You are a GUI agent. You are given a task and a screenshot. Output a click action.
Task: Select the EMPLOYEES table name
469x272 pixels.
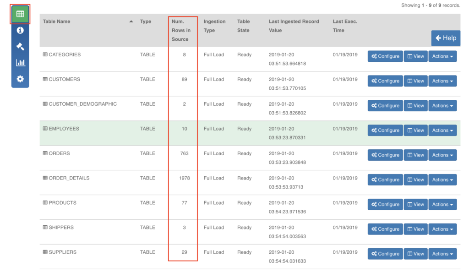[64, 129]
